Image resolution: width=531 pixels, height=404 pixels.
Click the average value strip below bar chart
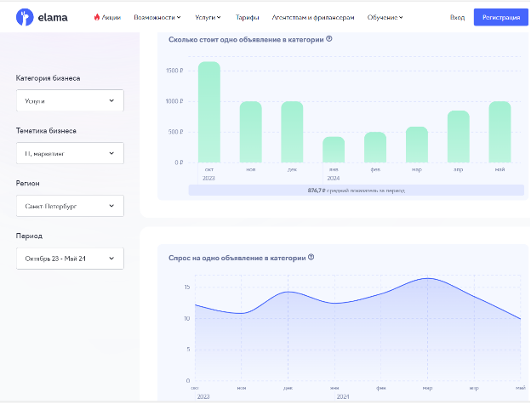[356, 191]
